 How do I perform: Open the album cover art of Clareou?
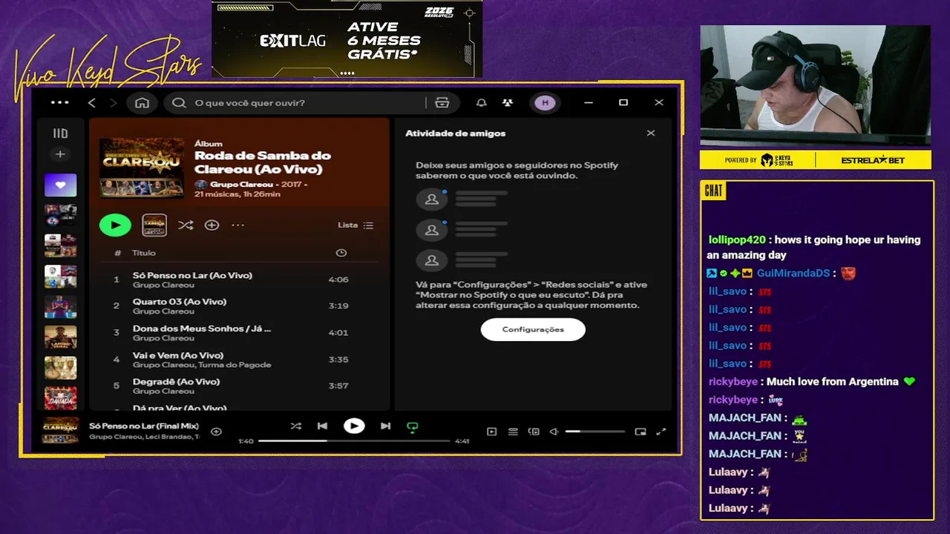pyautogui.click(x=142, y=168)
